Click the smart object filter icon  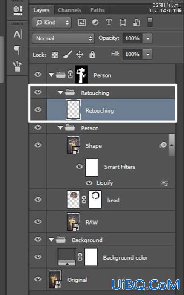click(x=136, y=23)
